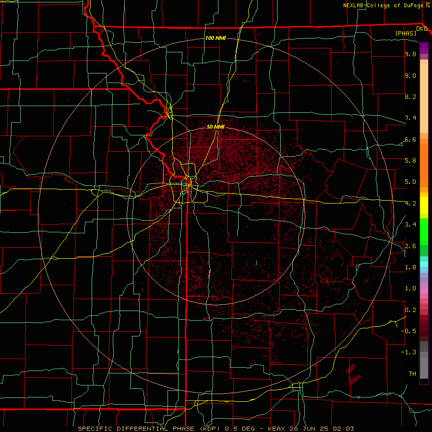Click the KEAX 26 JUN 25 02:03 timestamp
432x432 pixels.
tap(311, 429)
